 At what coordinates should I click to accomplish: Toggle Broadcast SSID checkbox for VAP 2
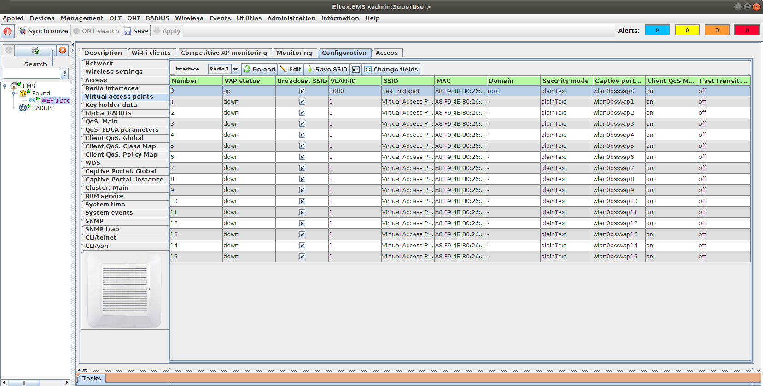302,113
